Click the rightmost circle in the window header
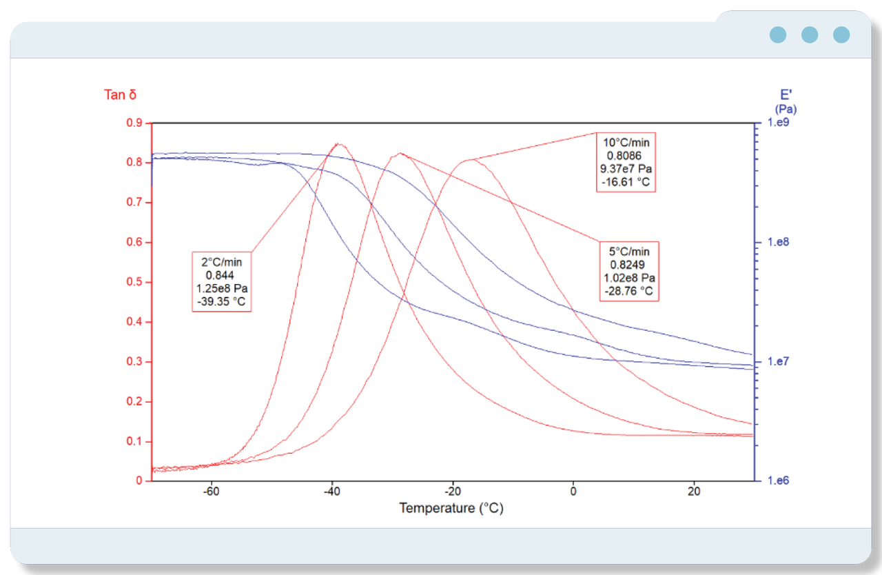Screen dimensions: 882x575 841,35
